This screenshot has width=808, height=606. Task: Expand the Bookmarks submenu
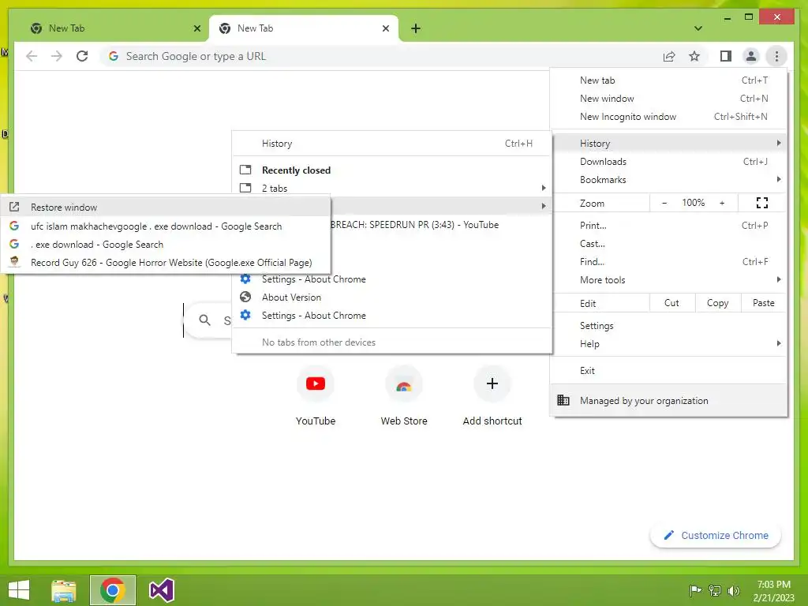668,180
